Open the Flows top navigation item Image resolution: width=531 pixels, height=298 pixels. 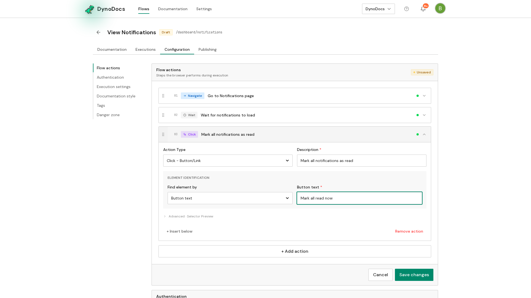click(x=144, y=9)
